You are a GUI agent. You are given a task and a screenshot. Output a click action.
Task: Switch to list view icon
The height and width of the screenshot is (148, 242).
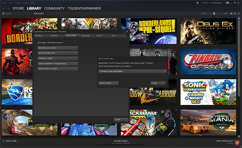pyautogui.click(x=235, y=14)
